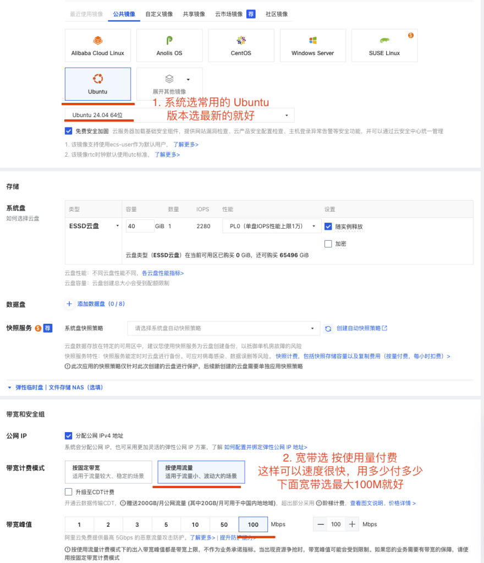Set bandwidth peak to 2 Mbps
This screenshot has height=563, width=484.
pos(108,524)
